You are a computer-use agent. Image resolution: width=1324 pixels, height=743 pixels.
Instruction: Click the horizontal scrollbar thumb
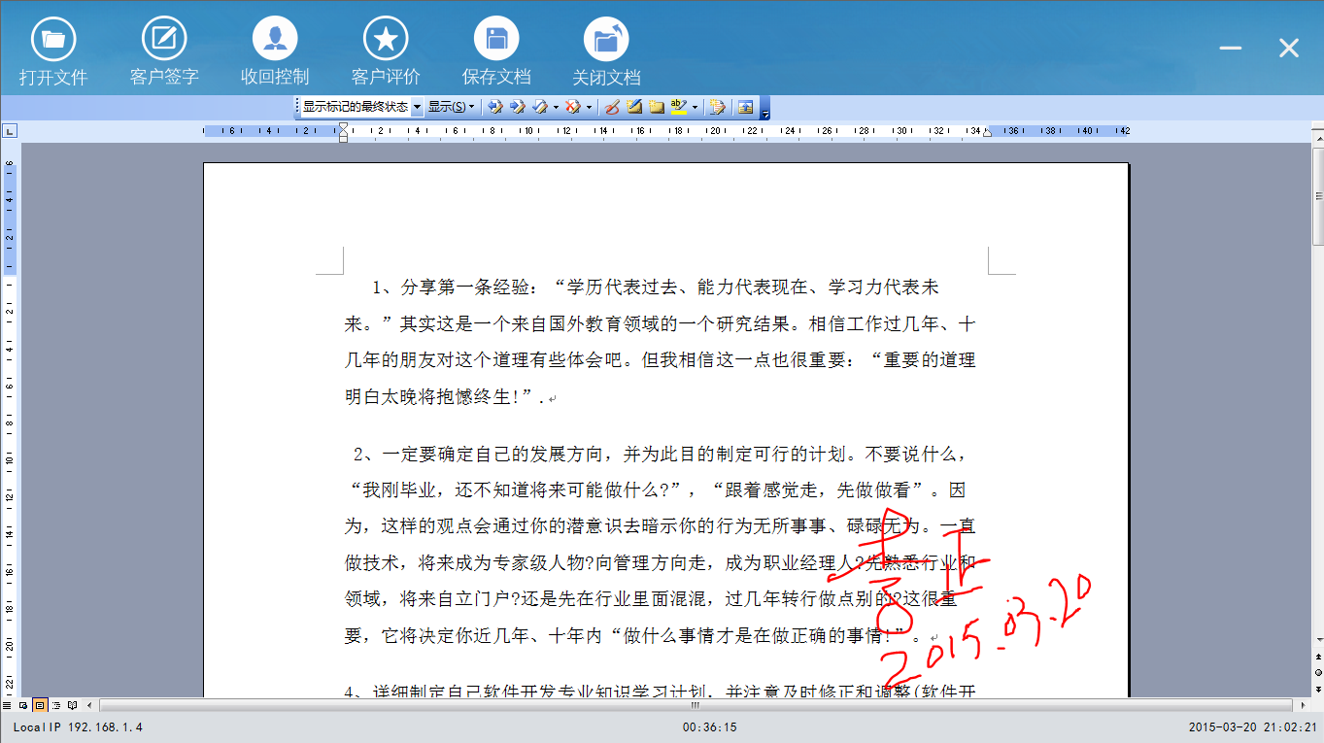pyautogui.click(x=696, y=705)
